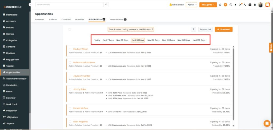273x130 pixels.
Task: Click the Save as List button
Action: click(x=205, y=29)
